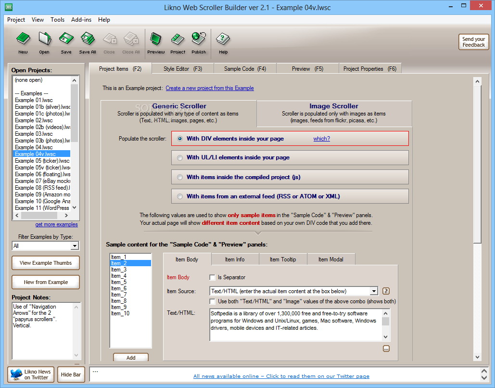
Task: Select the UL/LI elements radio option
Action: click(x=180, y=157)
